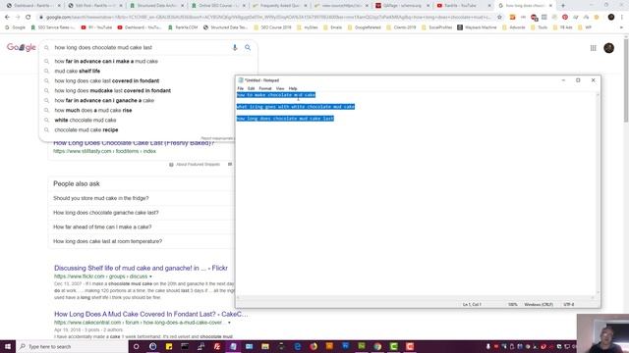The height and width of the screenshot is (353, 629).
Task: Switch to RankYa - YouTube tab
Action: (x=462, y=6)
